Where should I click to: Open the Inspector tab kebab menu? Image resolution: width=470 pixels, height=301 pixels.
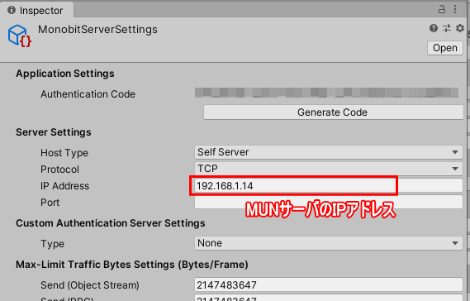click(455, 9)
